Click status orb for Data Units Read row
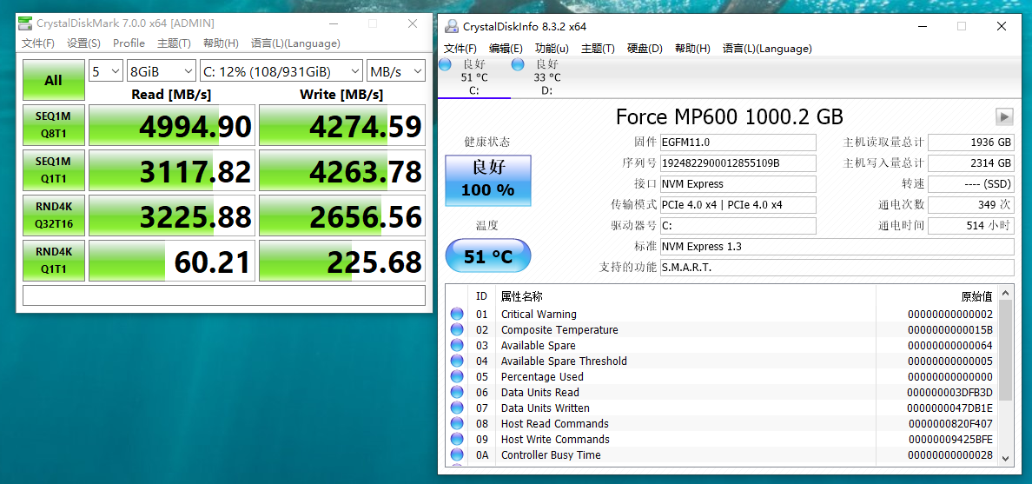Screen dimensions: 1032x484 click(457, 393)
